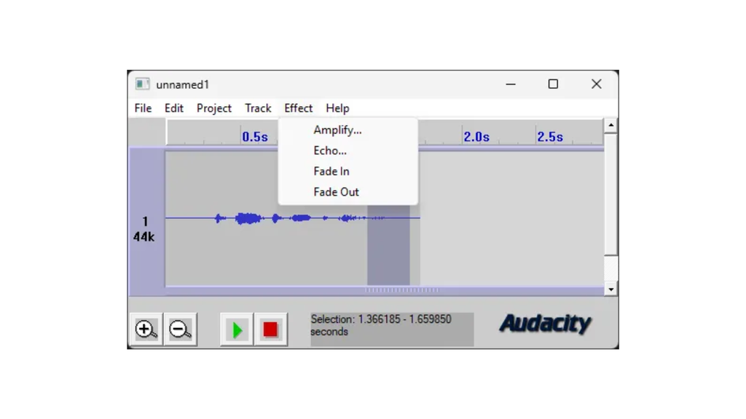Screen dimensions: 746x419
Task: Click the unnamed1 window title
Action: (183, 84)
